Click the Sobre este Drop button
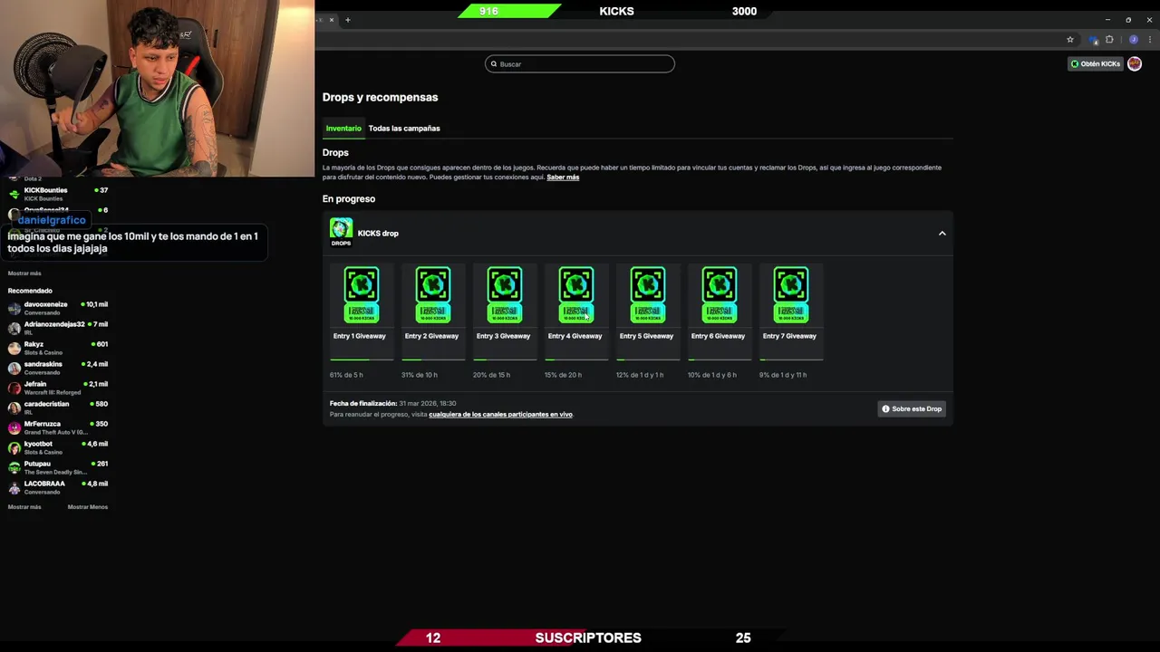 click(x=912, y=409)
